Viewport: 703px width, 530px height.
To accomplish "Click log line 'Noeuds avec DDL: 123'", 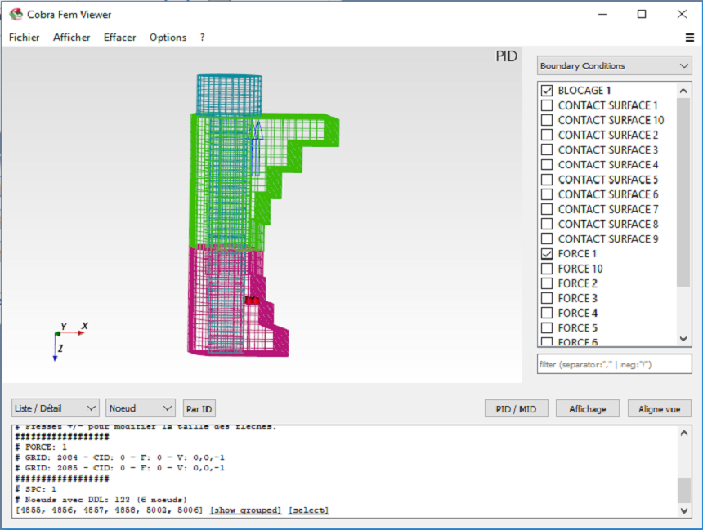I will point(101,500).
